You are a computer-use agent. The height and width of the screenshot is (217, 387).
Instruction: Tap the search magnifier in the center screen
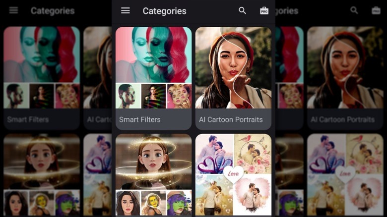242,10
